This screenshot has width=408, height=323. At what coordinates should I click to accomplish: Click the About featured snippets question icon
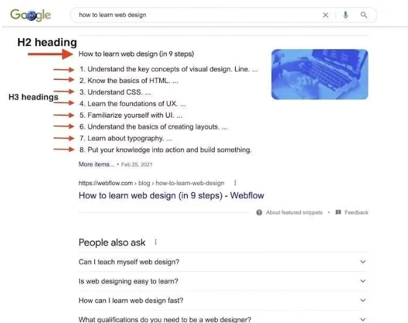click(x=259, y=213)
